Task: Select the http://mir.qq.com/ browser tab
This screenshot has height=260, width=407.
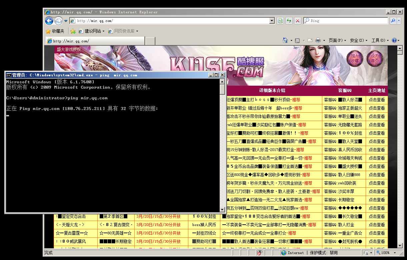Action: tap(95, 41)
